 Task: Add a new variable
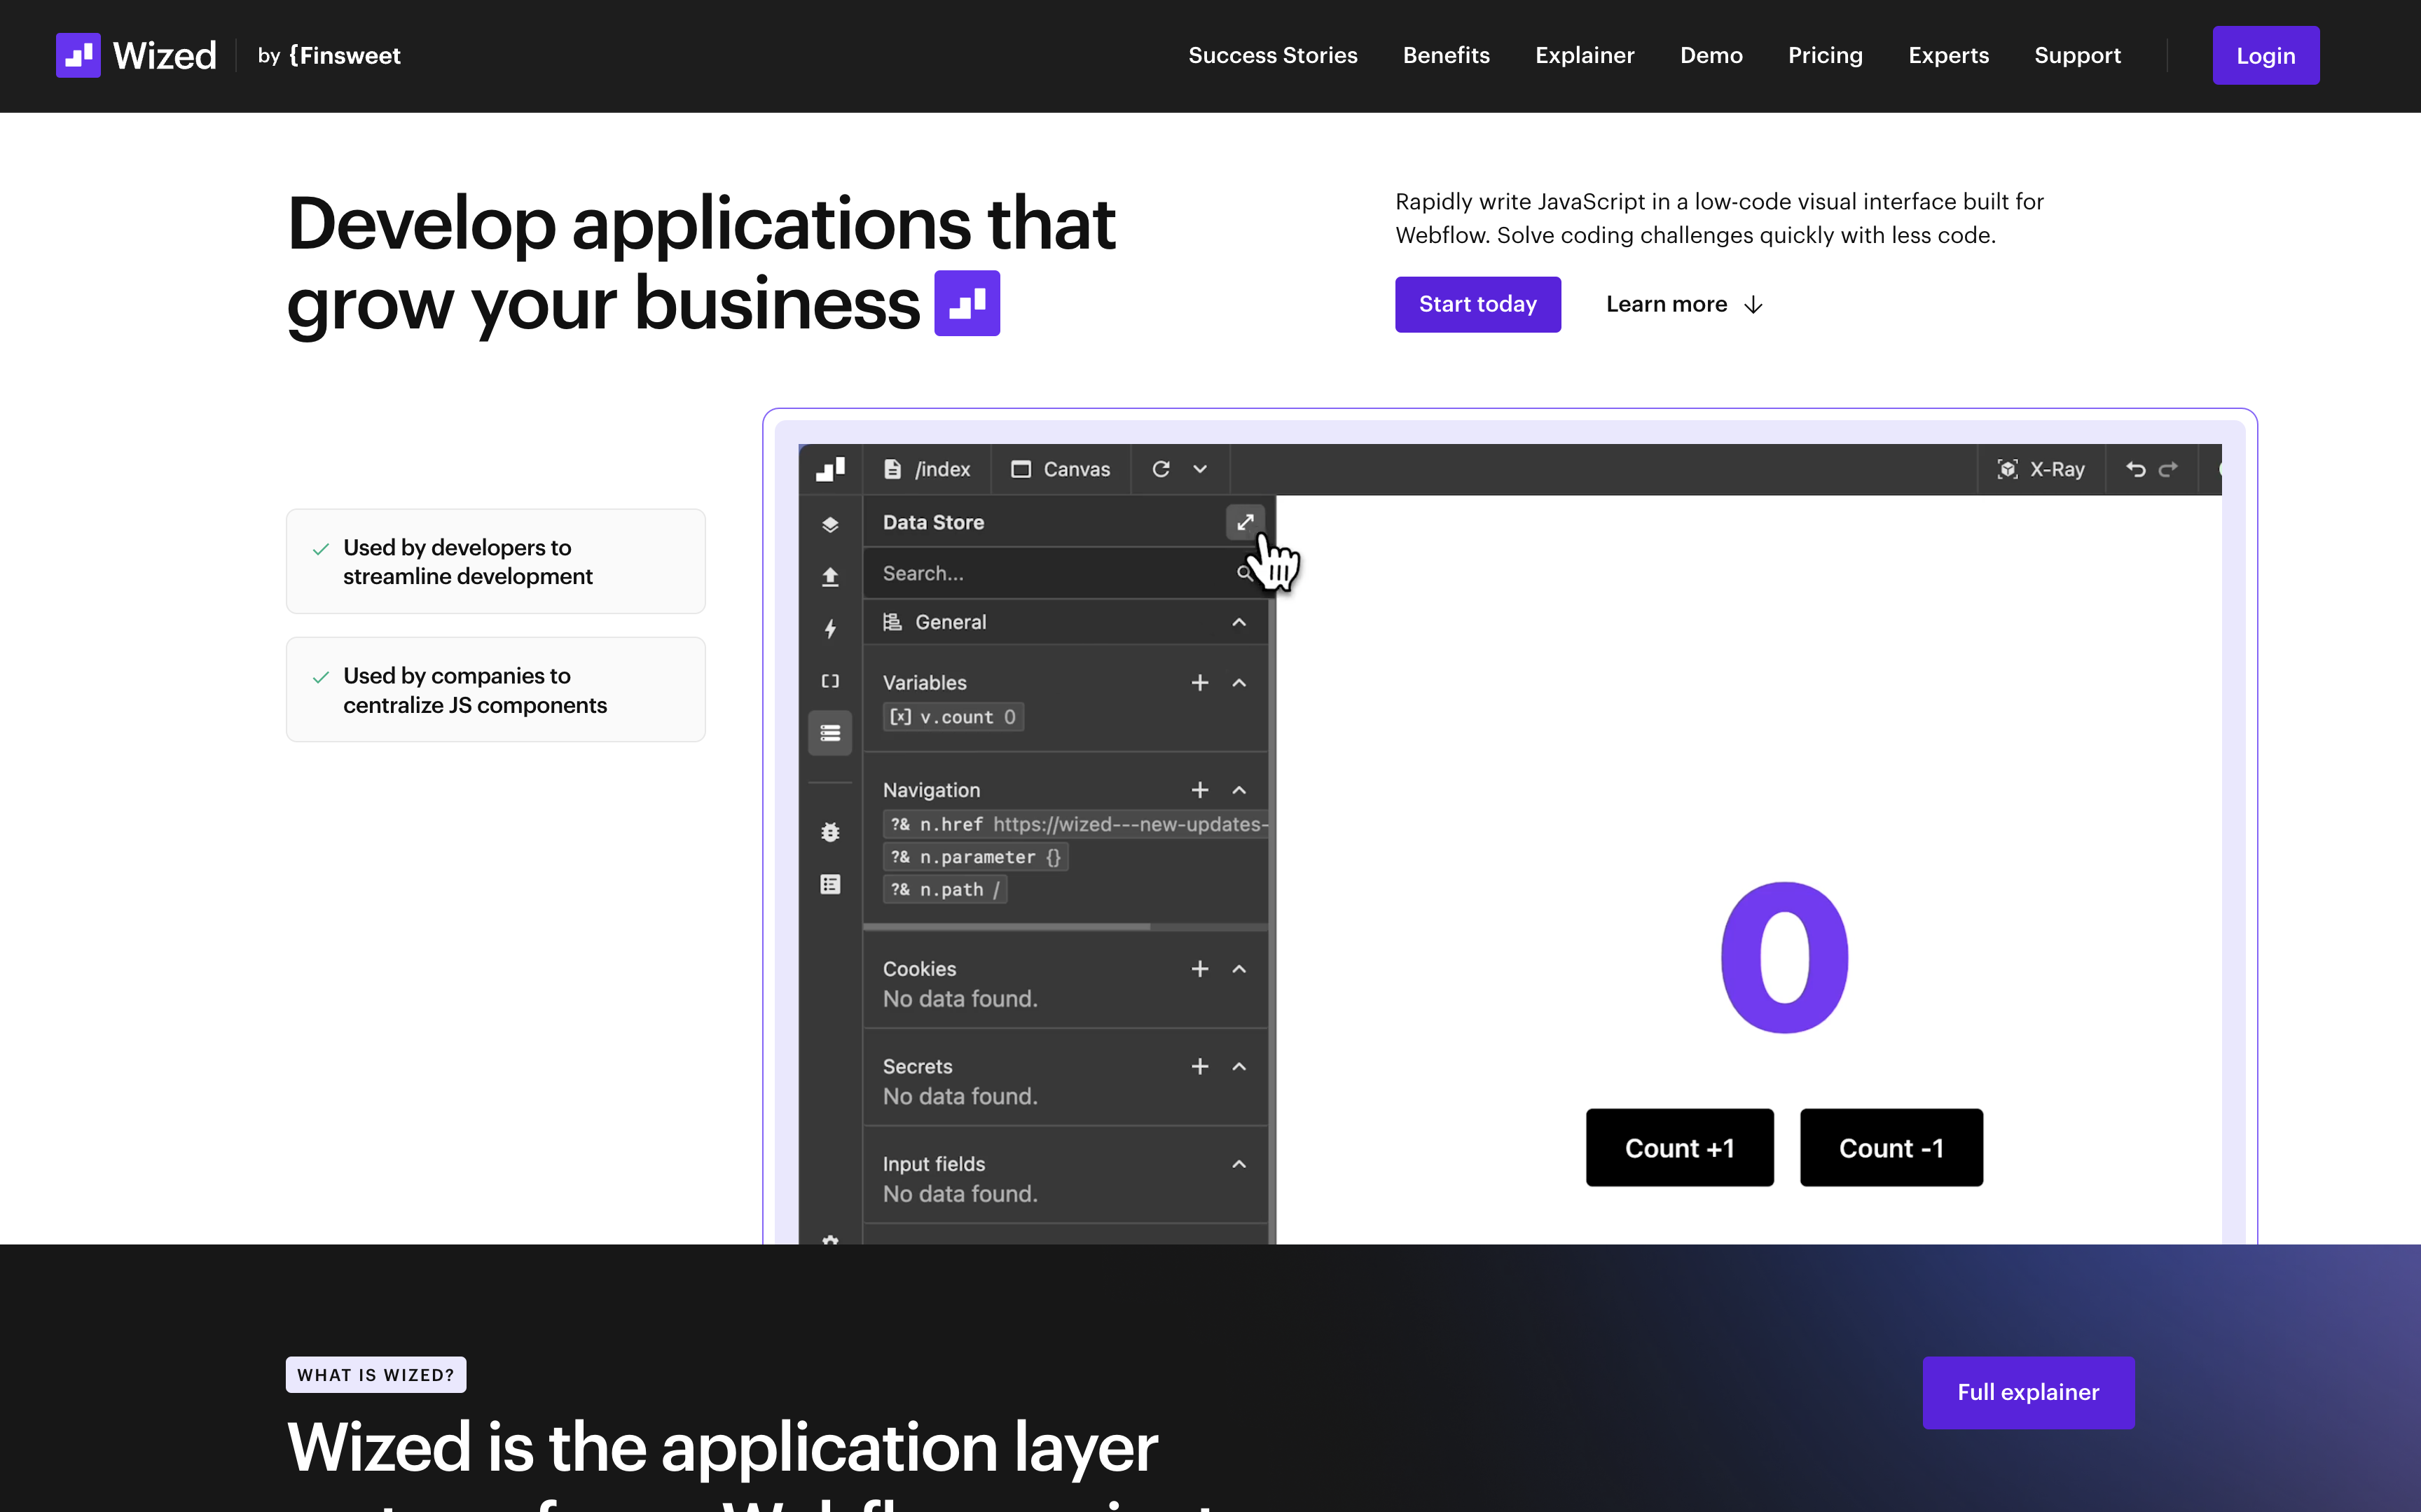pyautogui.click(x=1200, y=683)
